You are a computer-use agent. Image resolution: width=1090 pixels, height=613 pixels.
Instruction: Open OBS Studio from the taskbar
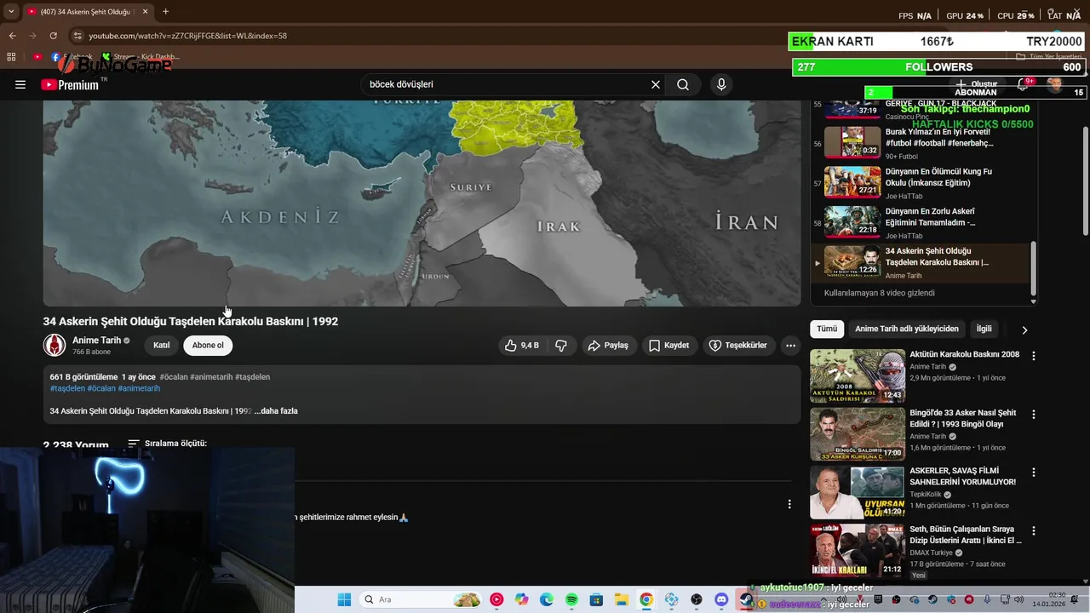point(697,599)
